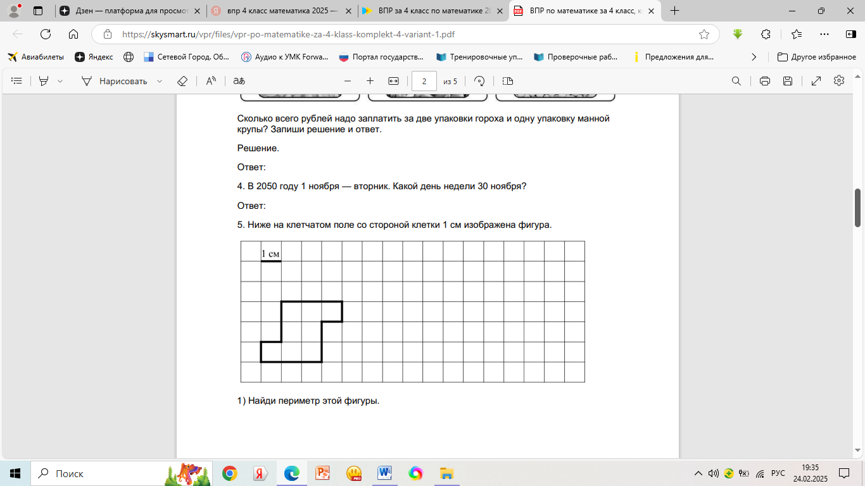
Task: Show more bookmarks chevron
Action: [x=754, y=57]
